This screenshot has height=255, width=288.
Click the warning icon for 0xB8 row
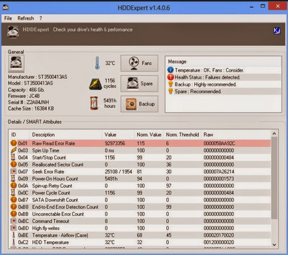point(14,207)
